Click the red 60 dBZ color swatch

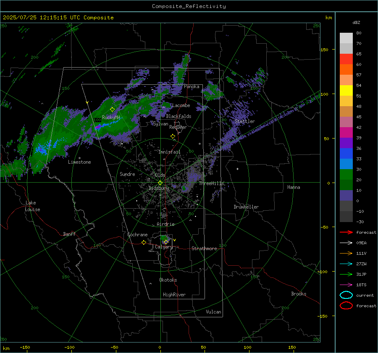346,59
